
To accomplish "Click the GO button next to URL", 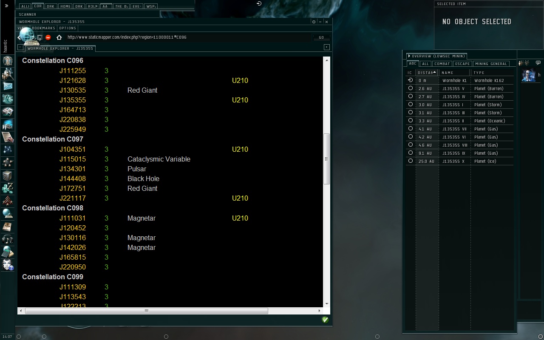I will [321, 37].
